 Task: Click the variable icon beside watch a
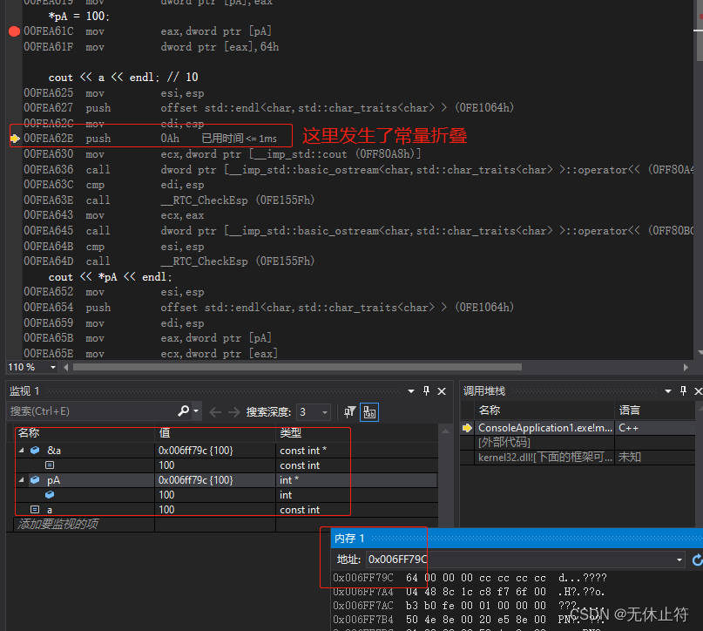(35, 510)
